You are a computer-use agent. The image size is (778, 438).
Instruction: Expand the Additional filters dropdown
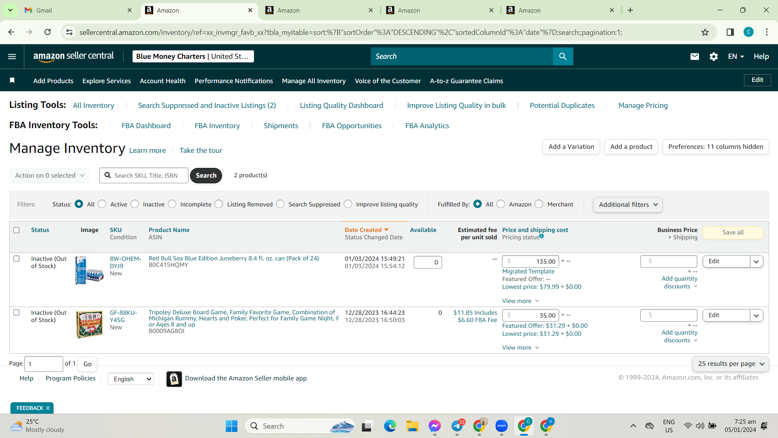pos(628,205)
